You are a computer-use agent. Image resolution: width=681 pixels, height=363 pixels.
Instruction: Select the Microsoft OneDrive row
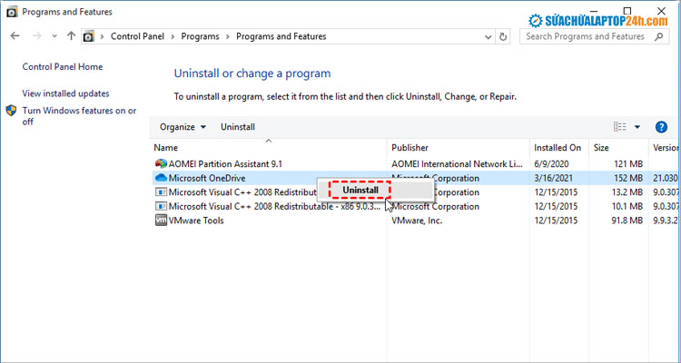[x=416, y=178]
